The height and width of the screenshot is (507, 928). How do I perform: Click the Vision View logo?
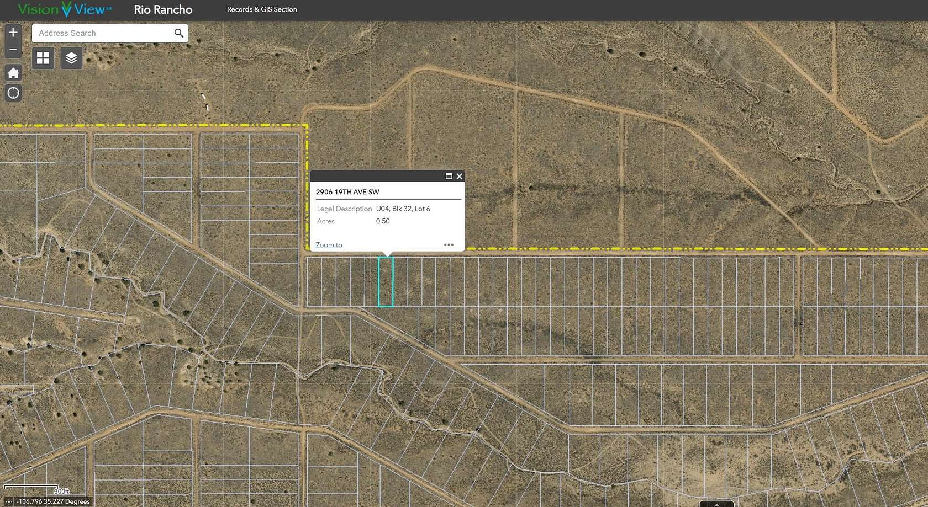pos(61,9)
